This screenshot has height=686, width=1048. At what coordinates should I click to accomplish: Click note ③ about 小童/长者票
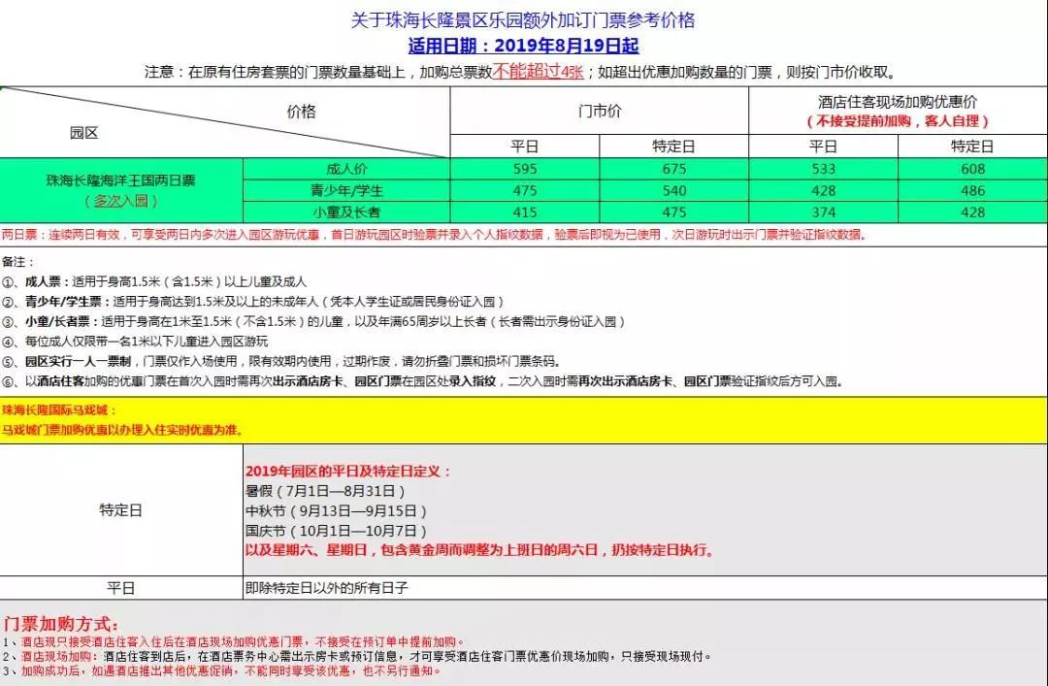(314, 321)
